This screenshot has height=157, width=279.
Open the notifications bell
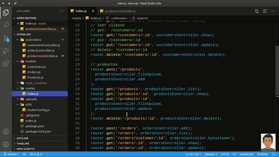click(274, 154)
